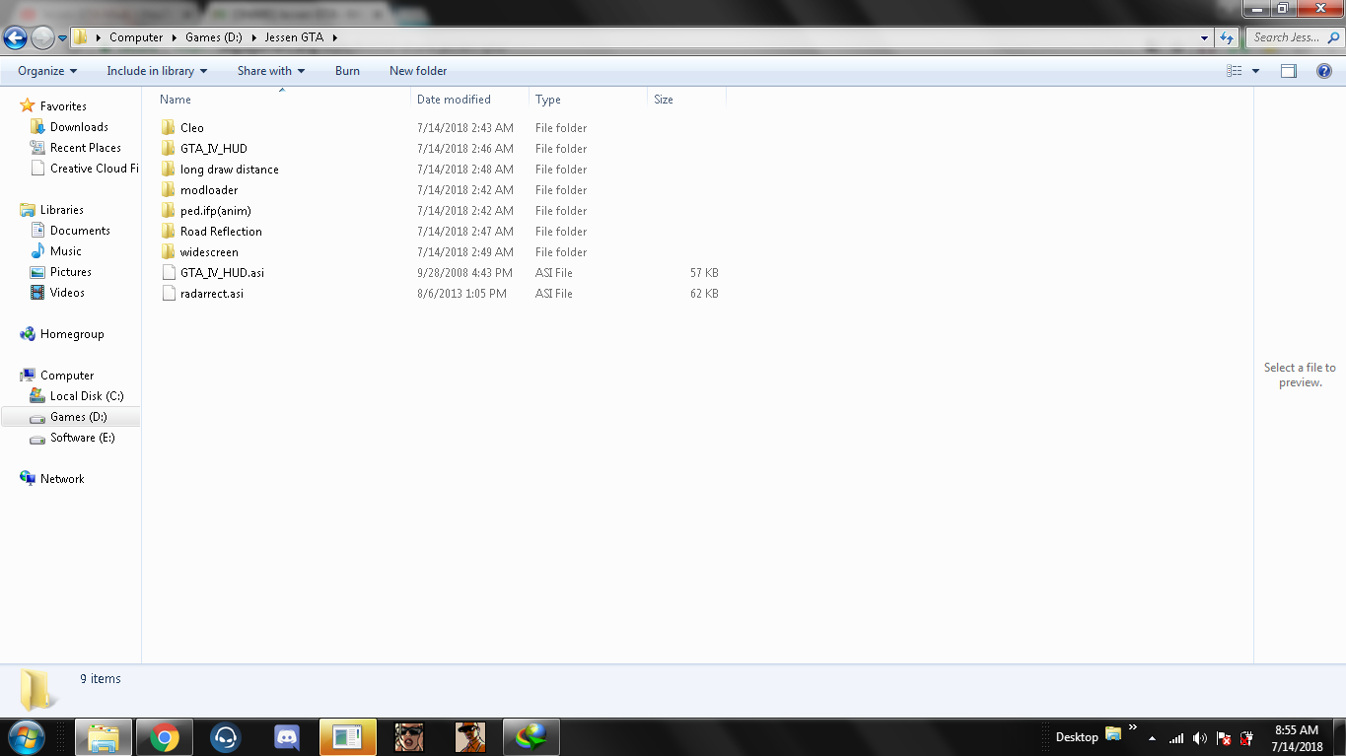Viewport: 1346px width, 756px height.
Task: Open the Share with dropdown
Action: point(271,71)
